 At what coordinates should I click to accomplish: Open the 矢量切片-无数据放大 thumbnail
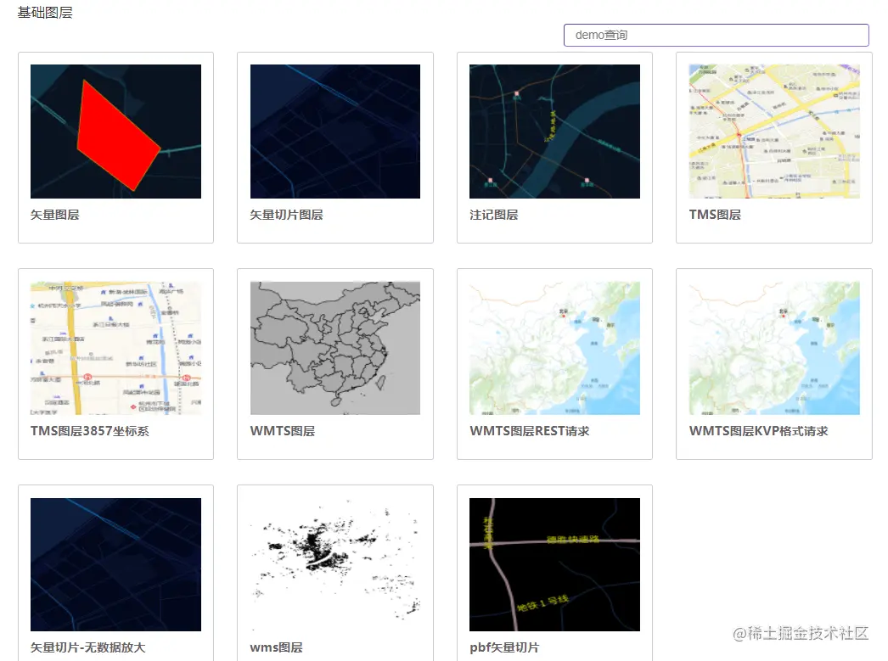coord(115,565)
